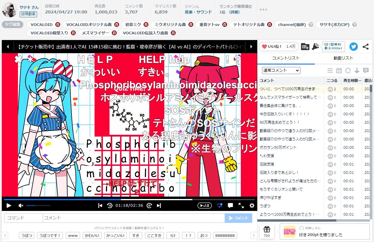Screen dimensions: 374x242
Task: Post the quick comment かわいい
Action: (x=92, y=235)
